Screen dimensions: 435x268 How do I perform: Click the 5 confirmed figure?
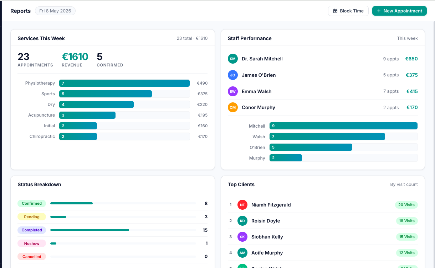[99, 57]
